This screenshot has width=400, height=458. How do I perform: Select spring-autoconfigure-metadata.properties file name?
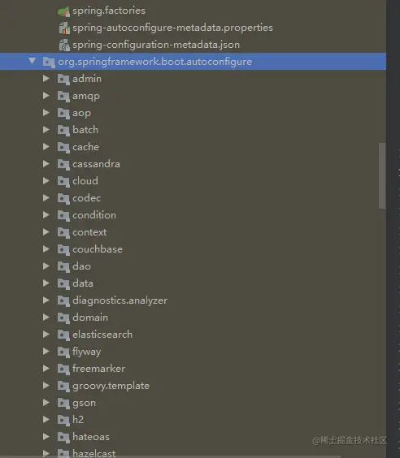click(x=172, y=28)
